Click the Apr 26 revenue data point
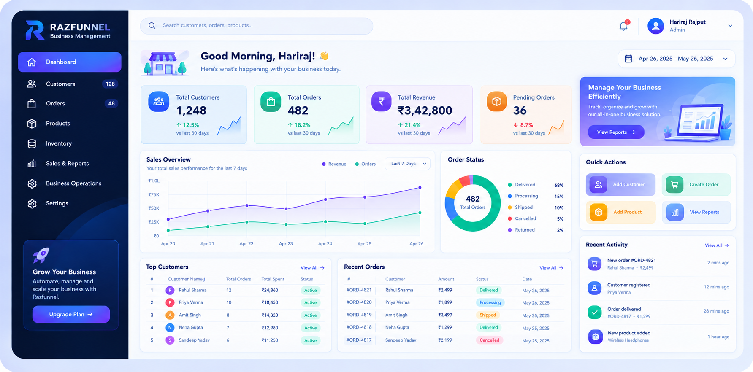Image resolution: width=753 pixels, height=372 pixels. coord(420,187)
